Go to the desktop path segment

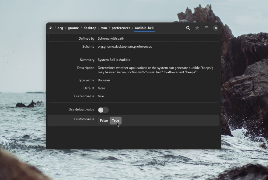tap(90, 28)
